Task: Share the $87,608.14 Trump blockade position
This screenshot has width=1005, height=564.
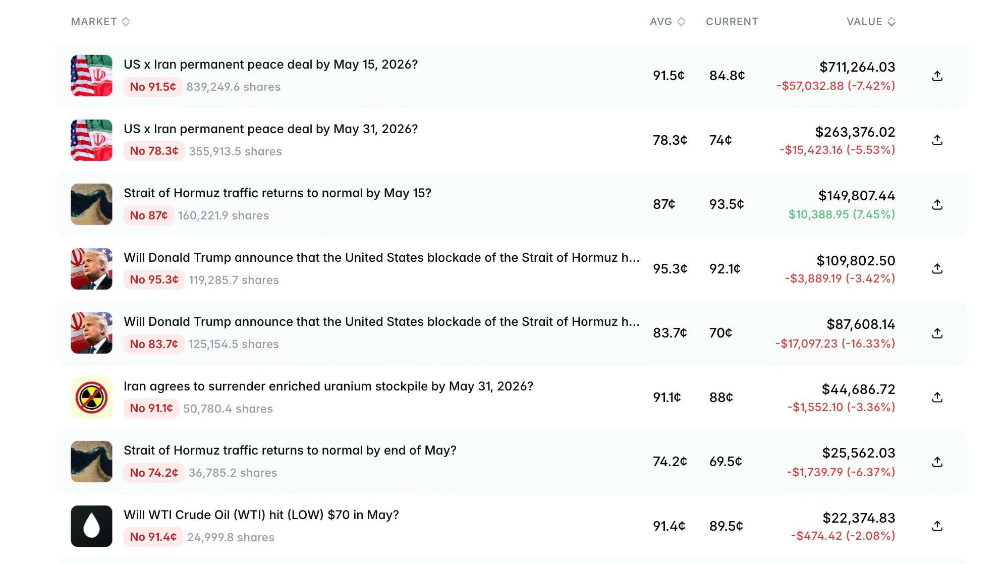Action: click(x=937, y=333)
